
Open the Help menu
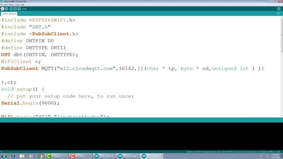pos(23,5)
